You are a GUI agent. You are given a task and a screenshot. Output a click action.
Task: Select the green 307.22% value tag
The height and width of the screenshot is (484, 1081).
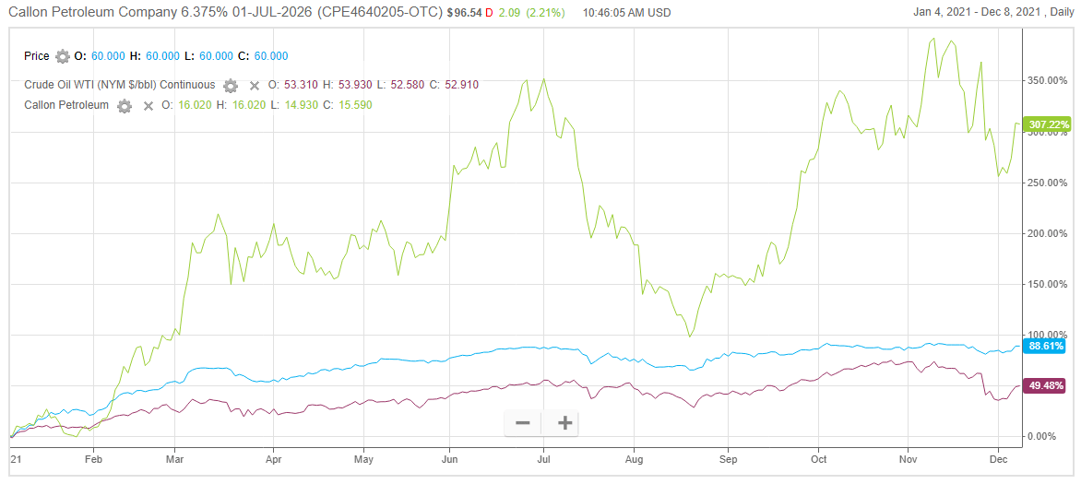click(x=1048, y=124)
